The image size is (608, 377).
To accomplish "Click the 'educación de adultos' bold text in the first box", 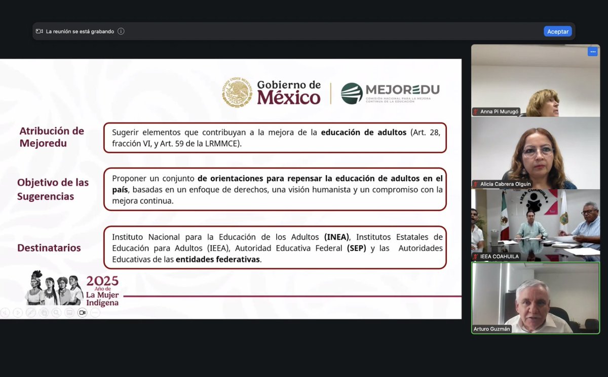I will pos(364,132).
